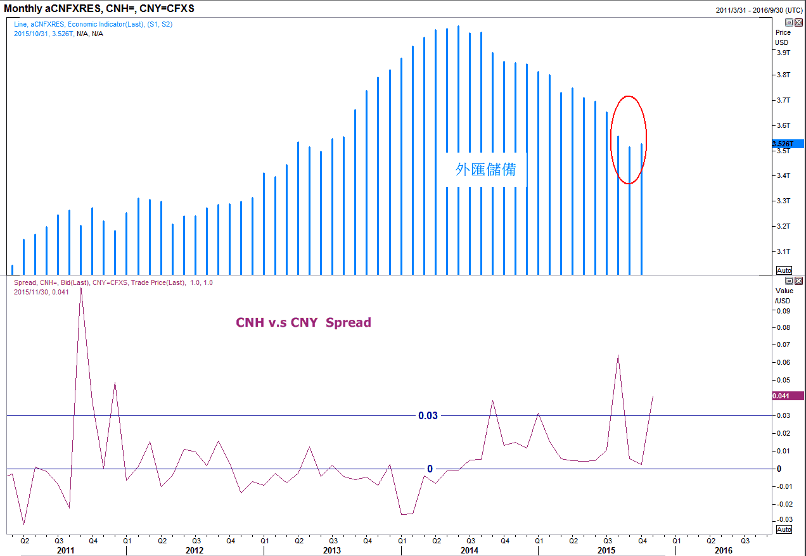Close the bottom CNH/CNY spread panel
The height and width of the screenshot is (556, 806).
click(798, 281)
